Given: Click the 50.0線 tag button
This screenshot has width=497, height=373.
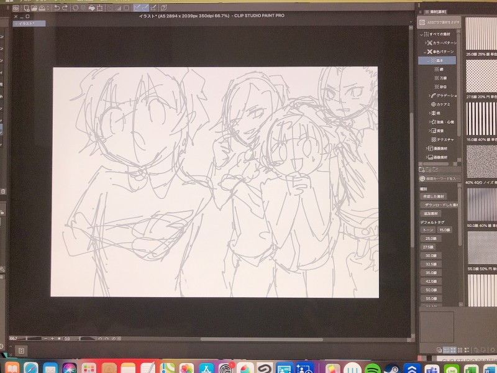Looking at the screenshot, I should (x=431, y=290).
